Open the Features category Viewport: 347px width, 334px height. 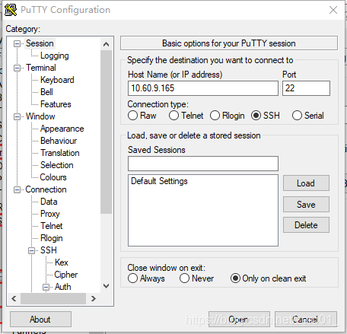pyautogui.click(x=56, y=104)
